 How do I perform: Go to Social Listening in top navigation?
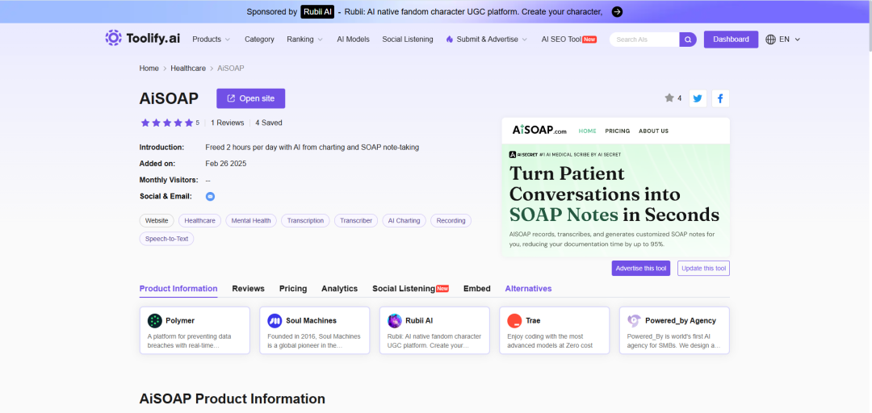(x=408, y=40)
